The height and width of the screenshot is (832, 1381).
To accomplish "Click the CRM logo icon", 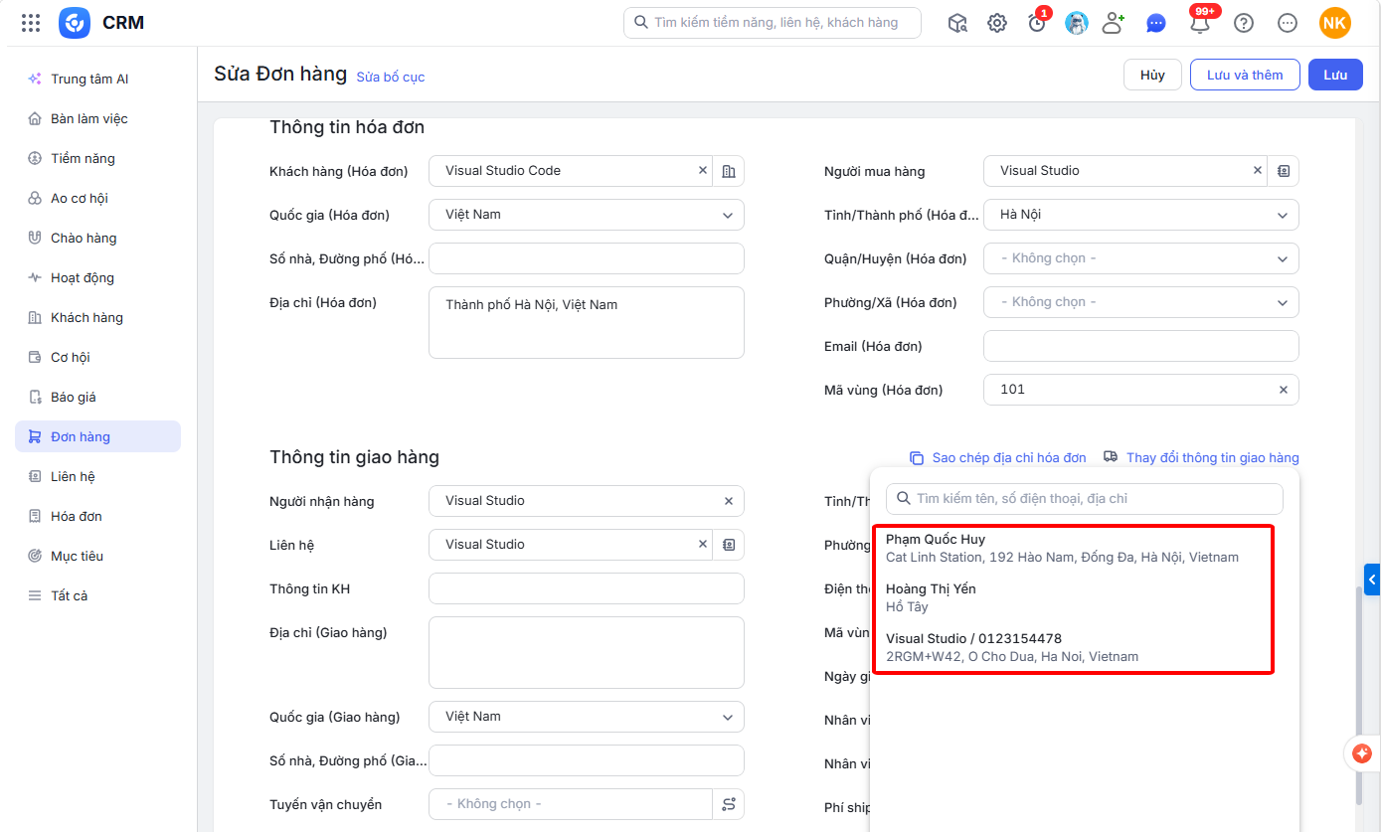I will (x=75, y=23).
